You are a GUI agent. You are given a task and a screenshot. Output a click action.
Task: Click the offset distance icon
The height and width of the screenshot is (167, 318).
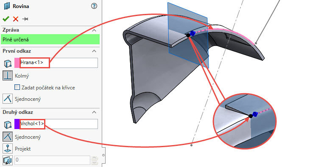(8, 160)
